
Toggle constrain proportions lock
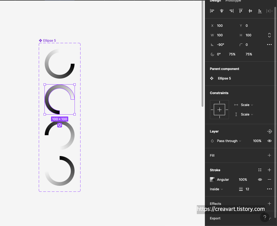270,35
